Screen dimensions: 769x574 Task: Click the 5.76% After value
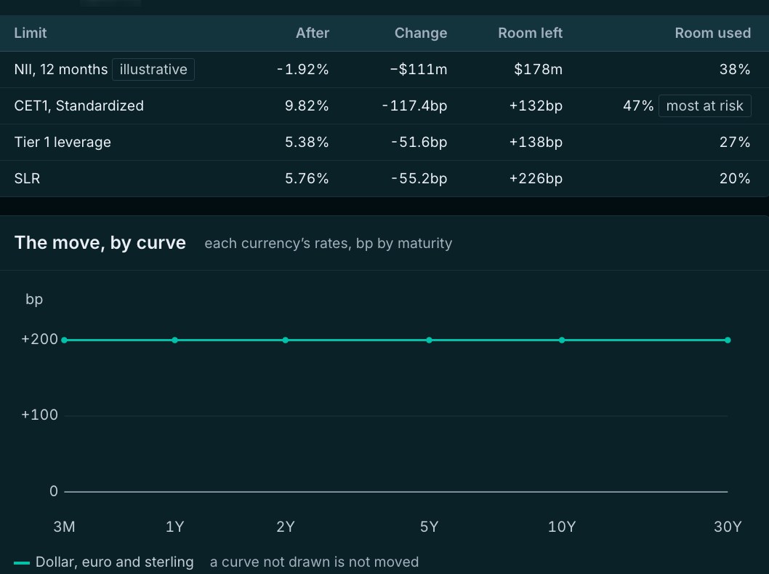(x=307, y=178)
